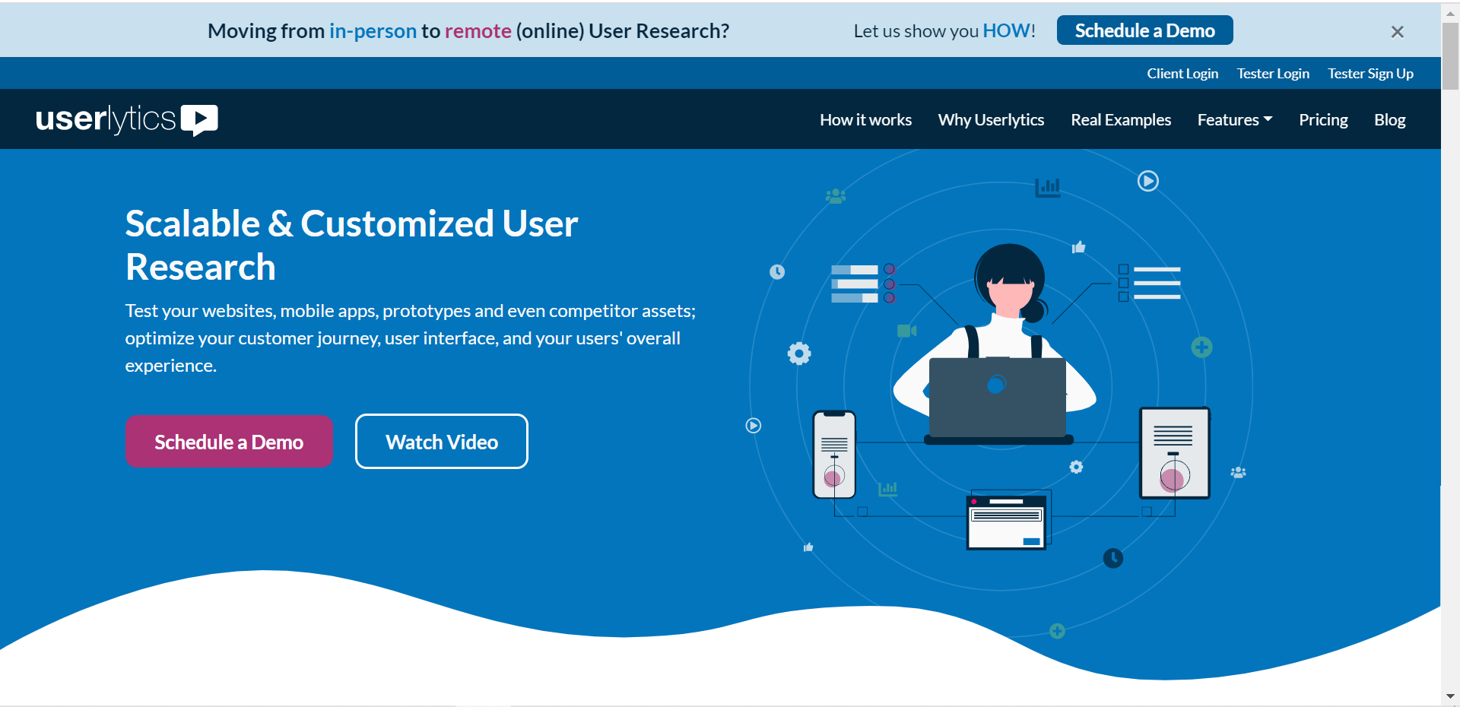
Task: Click the tablet document illustration
Action: point(1174,453)
